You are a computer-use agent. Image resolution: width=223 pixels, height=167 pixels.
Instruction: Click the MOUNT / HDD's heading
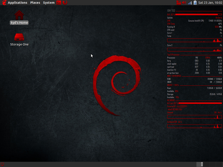[173, 85]
